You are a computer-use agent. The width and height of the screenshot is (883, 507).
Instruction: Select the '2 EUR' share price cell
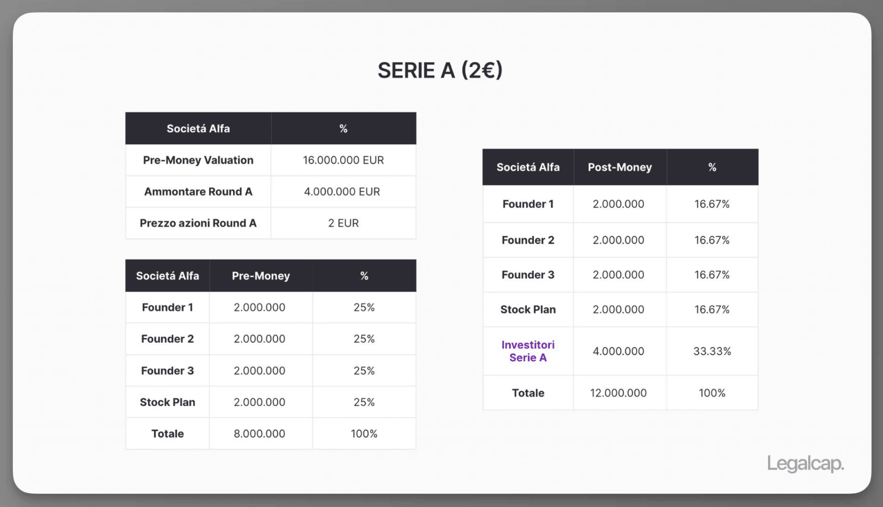(x=343, y=223)
